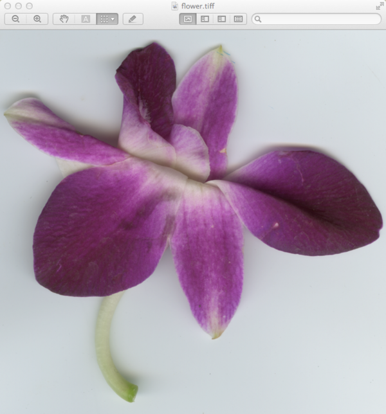Minimize the flower.tiff window
386x414 pixels.
[18, 6]
